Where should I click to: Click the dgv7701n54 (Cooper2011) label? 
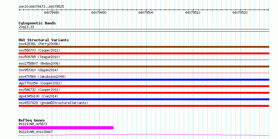pyautogui.click(x=40, y=83)
